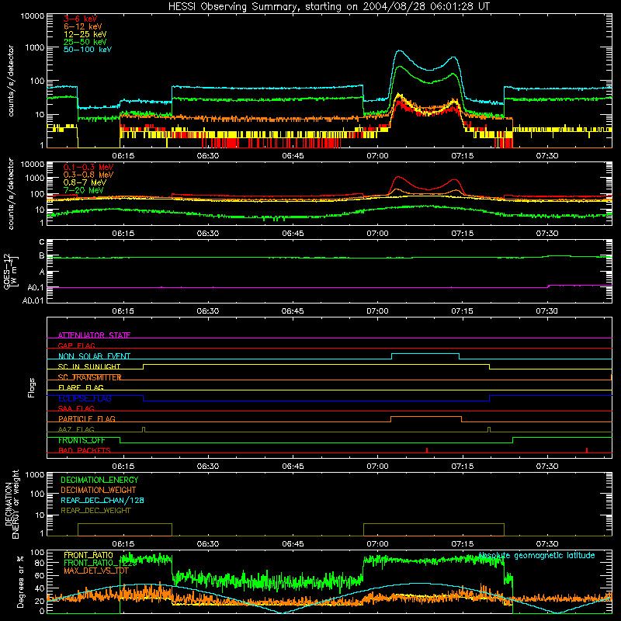Click GOES class B tick label
Viewport: 621px width, 621px height.
pyautogui.click(x=42, y=256)
